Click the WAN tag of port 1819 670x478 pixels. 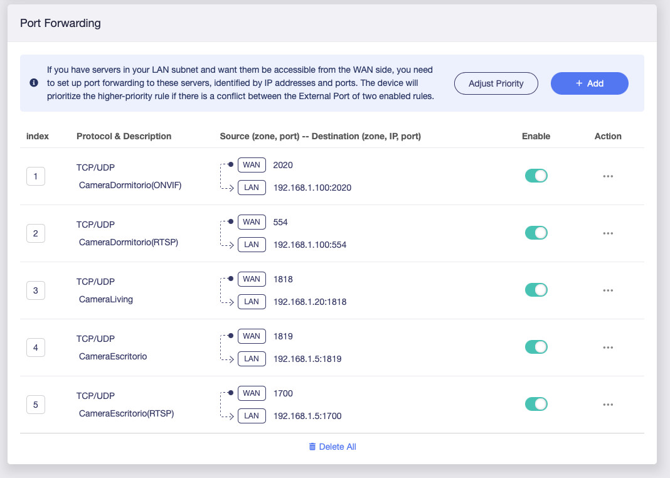[x=252, y=336]
